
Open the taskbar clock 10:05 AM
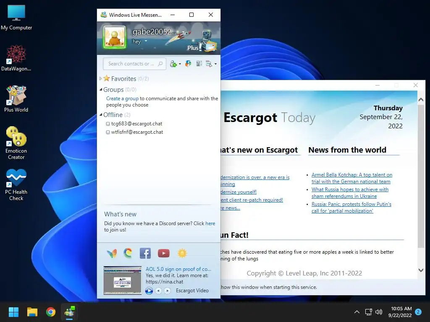point(400,312)
